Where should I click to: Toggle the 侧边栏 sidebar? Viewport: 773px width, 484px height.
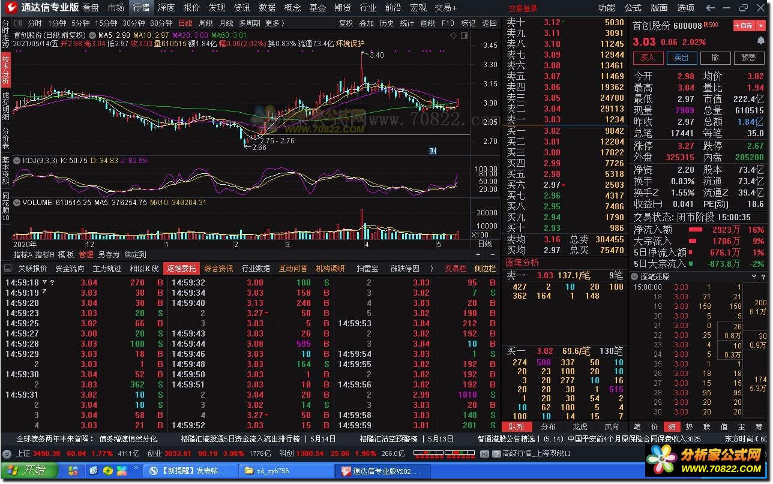click(485, 268)
